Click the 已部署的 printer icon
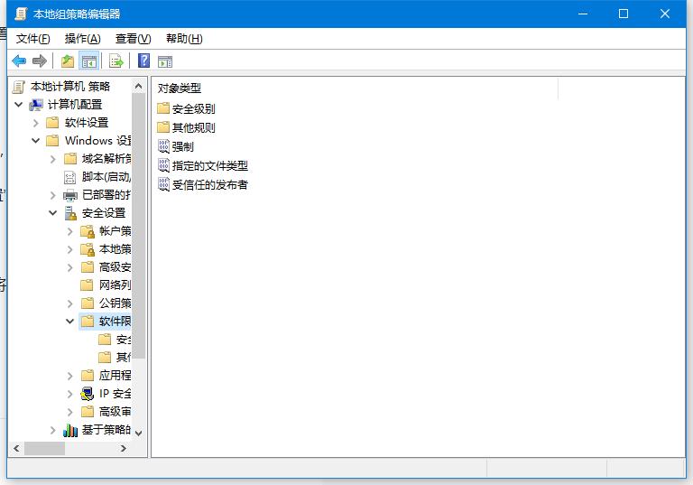 point(70,195)
